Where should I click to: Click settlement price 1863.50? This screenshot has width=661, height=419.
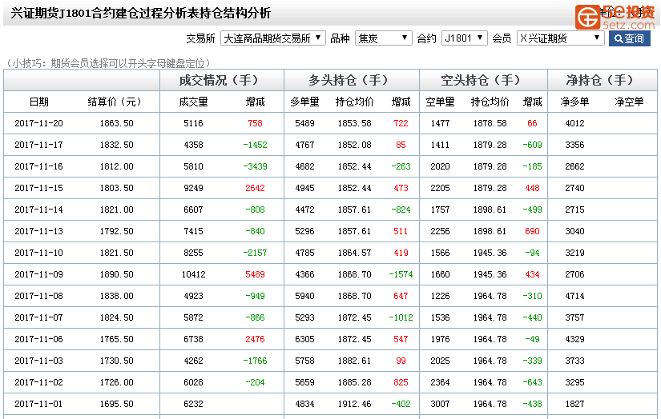(116, 123)
